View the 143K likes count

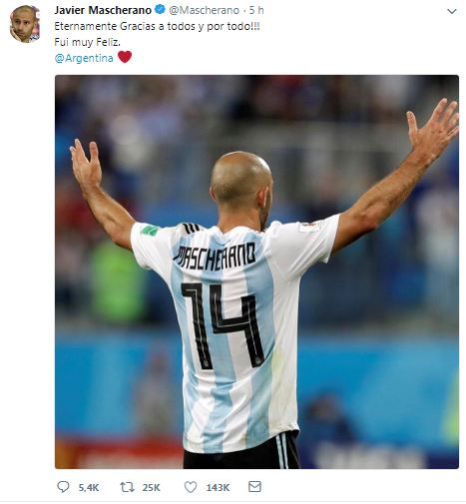pos(218,488)
